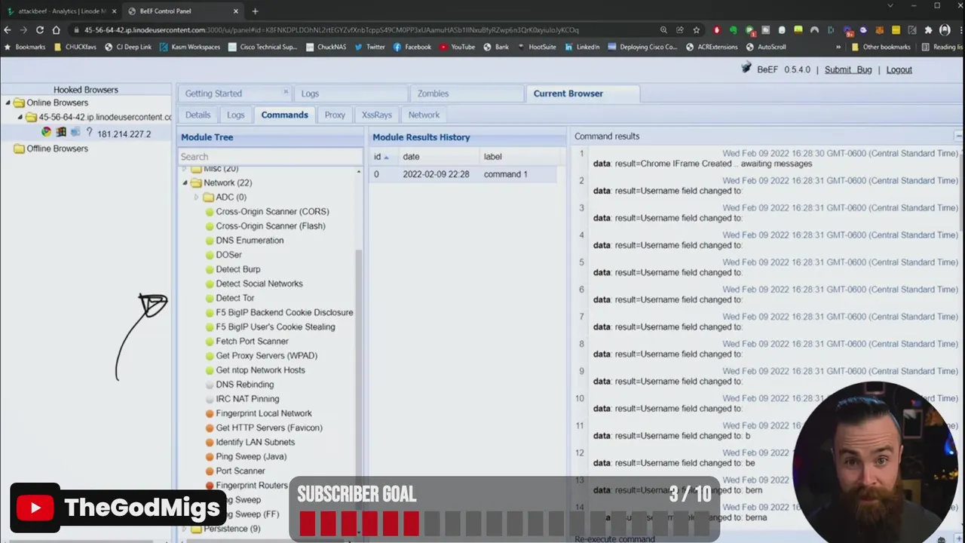Open the Kasm Workspaces bookmark
The height and width of the screenshot is (543, 965).
tap(190, 47)
